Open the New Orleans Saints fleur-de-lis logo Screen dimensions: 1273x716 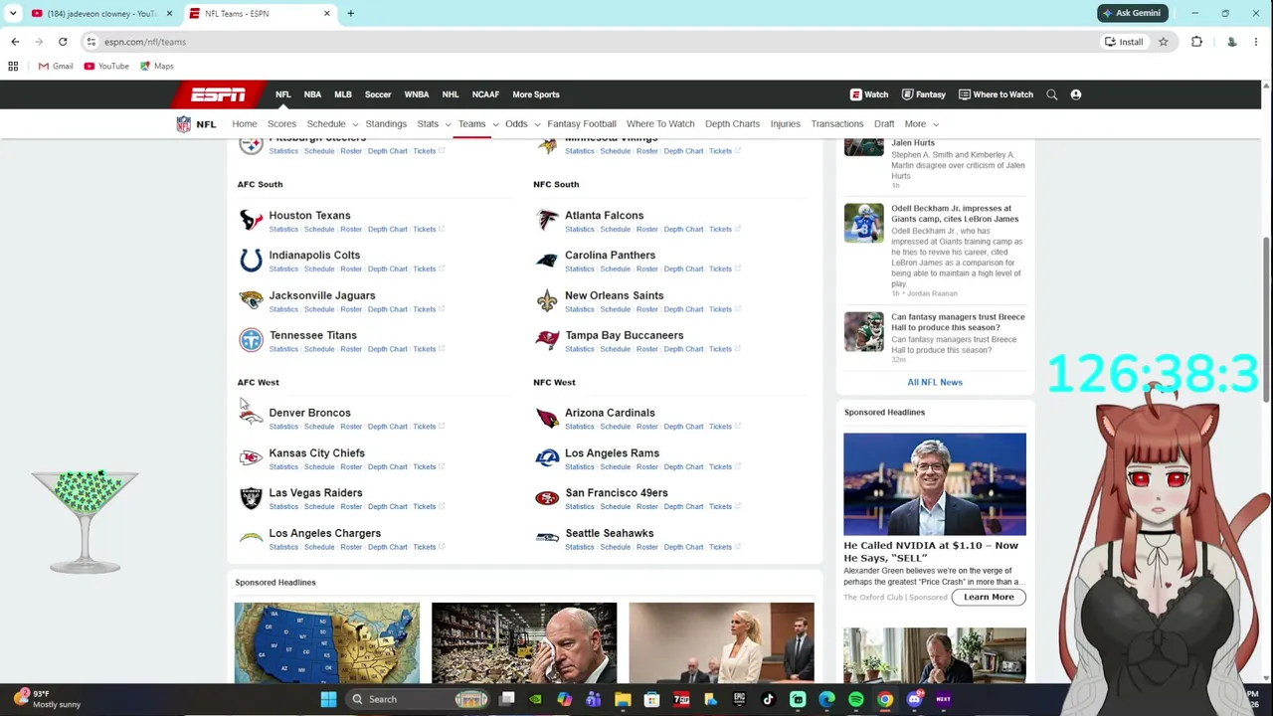[547, 299]
